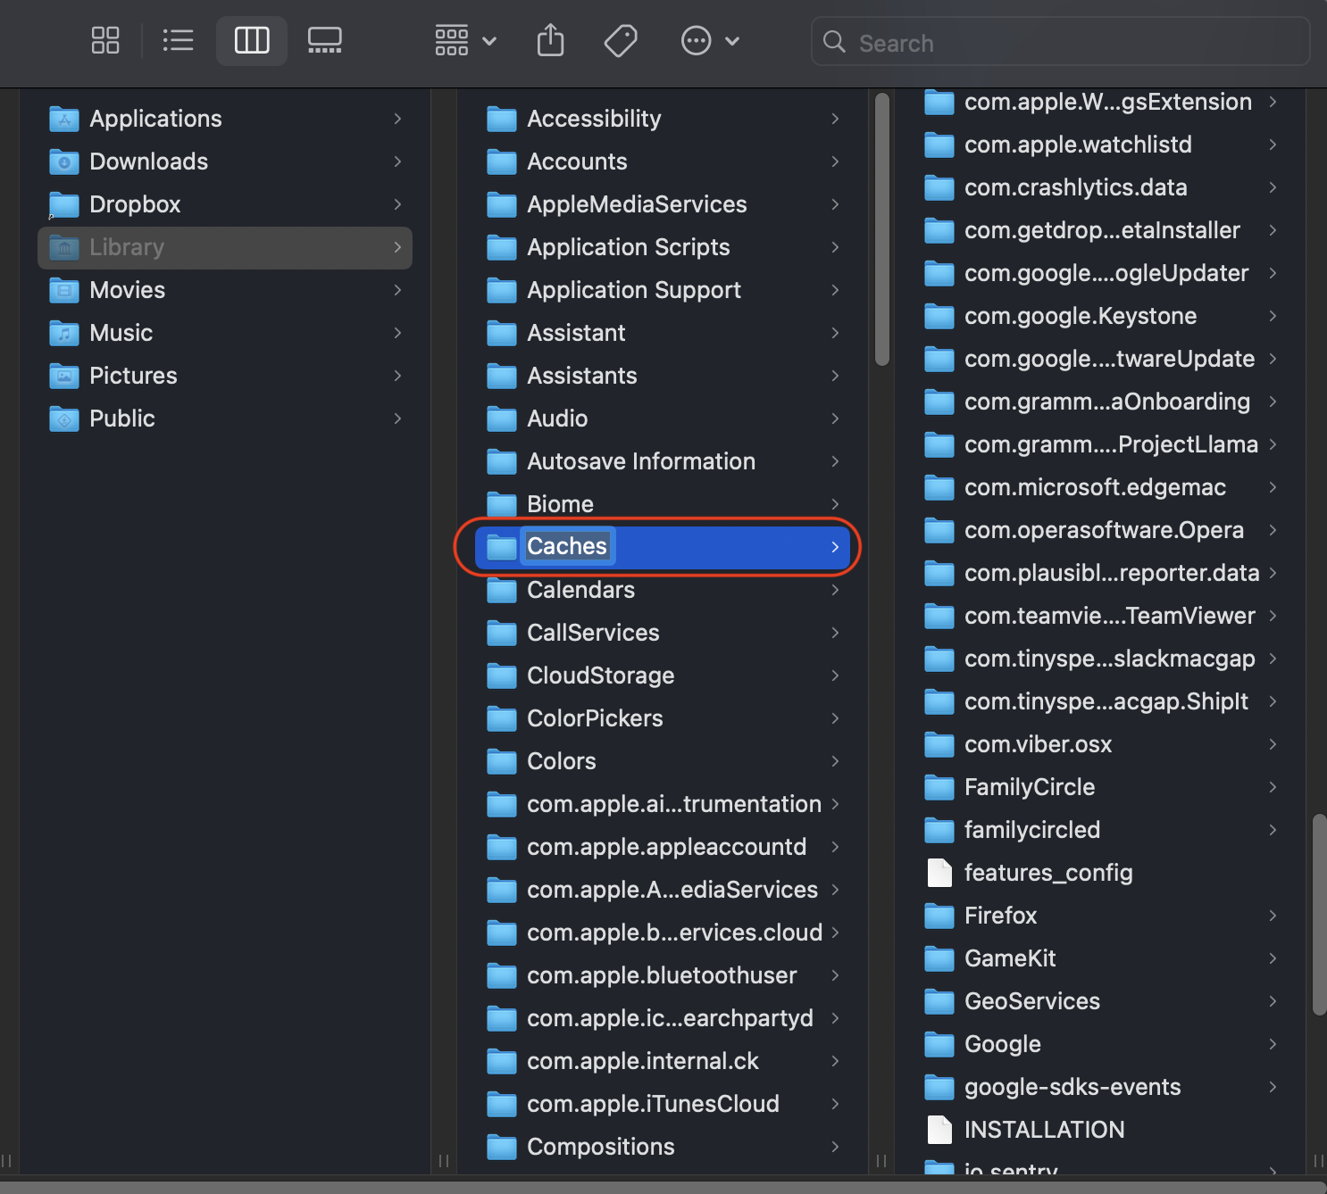Switch to gallery view

(324, 40)
